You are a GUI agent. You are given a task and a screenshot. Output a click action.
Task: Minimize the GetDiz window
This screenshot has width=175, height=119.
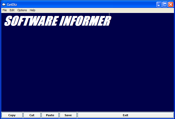click(x=159, y=4)
